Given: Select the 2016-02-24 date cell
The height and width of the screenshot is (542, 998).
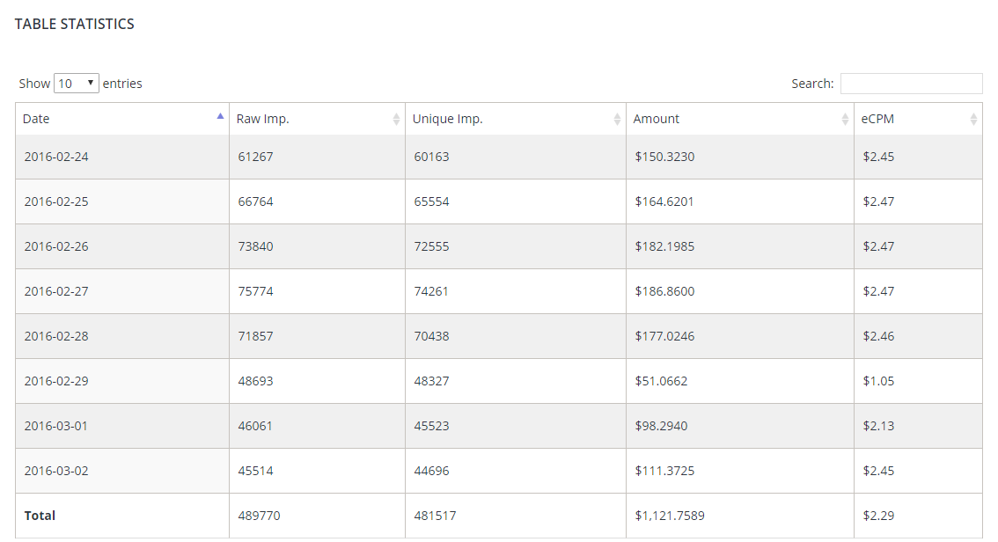Looking at the screenshot, I should pos(56,157).
